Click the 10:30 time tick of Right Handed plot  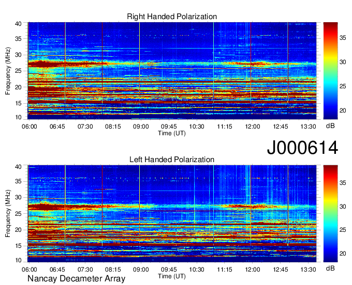pos(197,126)
